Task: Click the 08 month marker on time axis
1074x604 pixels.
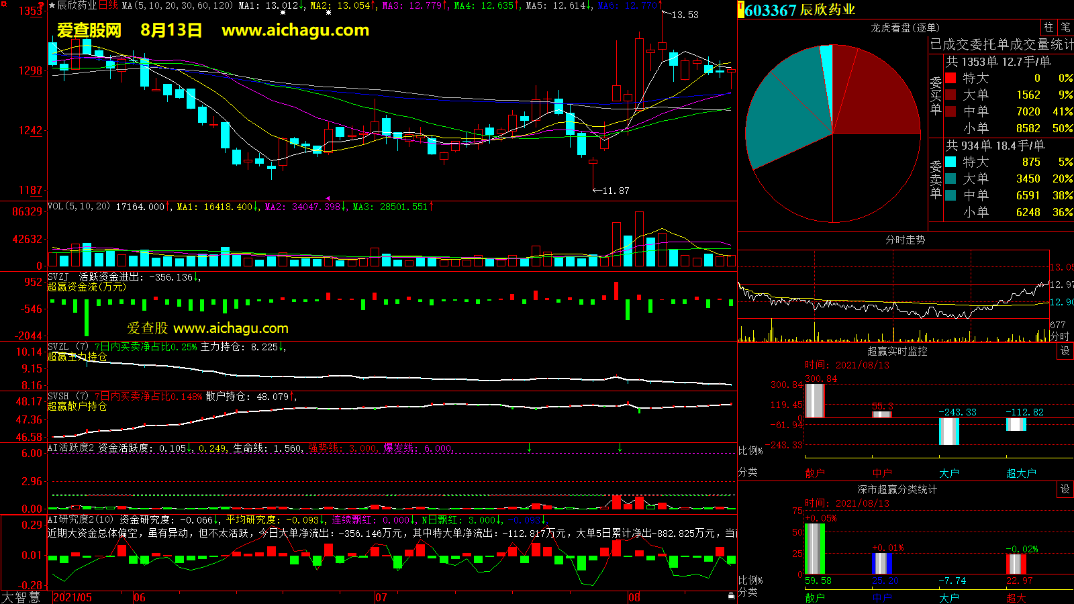Action: tap(634, 597)
